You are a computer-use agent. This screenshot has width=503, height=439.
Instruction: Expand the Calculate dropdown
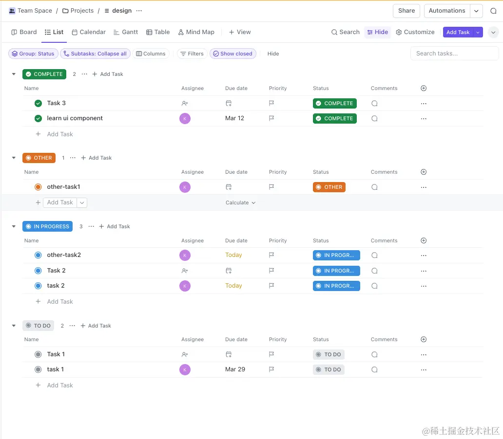tap(241, 202)
